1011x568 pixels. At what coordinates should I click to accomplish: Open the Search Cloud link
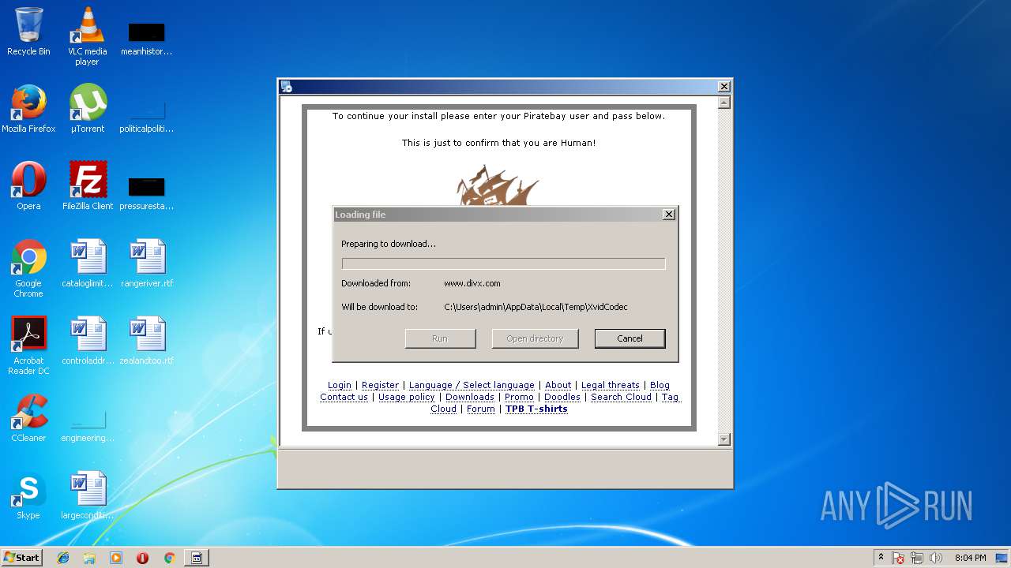(621, 398)
